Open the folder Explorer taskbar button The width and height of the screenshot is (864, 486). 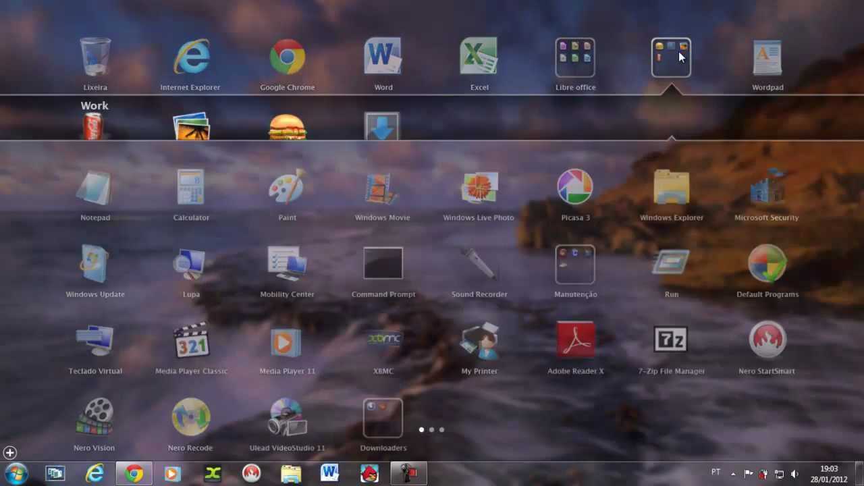pyautogui.click(x=291, y=474)
